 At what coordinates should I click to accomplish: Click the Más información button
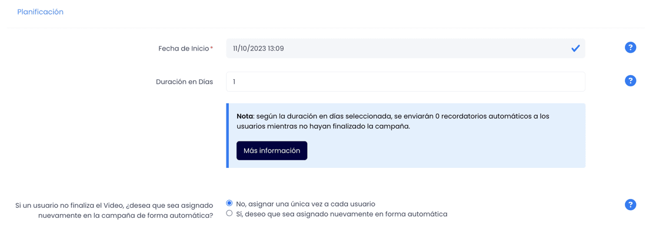pyautogui.click(x=272, y=151)
